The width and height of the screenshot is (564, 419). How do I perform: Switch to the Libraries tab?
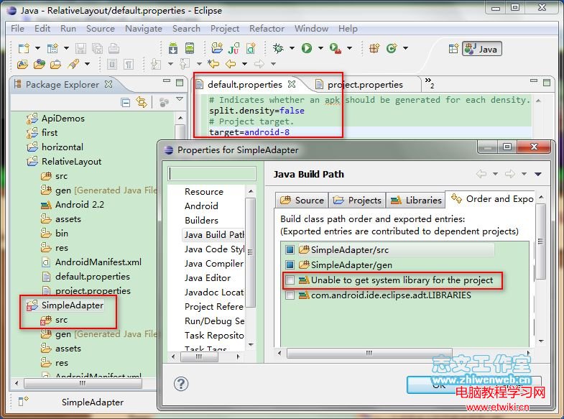coord(416,201)
